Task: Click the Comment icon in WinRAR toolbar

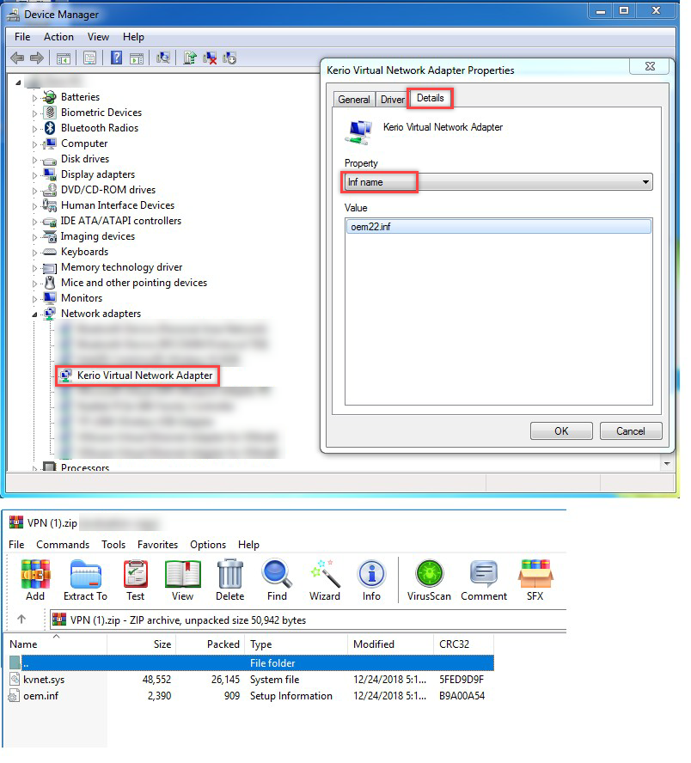Action: (x=484, y=580)
